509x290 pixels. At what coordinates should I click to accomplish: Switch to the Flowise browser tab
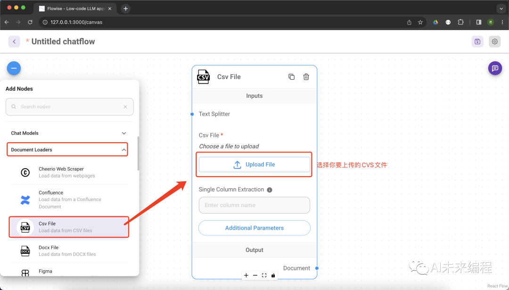(x=75, y=9)
